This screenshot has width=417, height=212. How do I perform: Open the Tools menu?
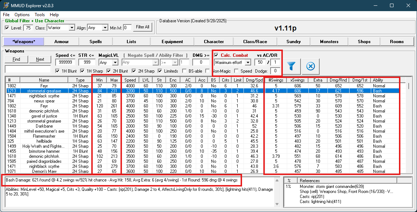tap(40, 15)
